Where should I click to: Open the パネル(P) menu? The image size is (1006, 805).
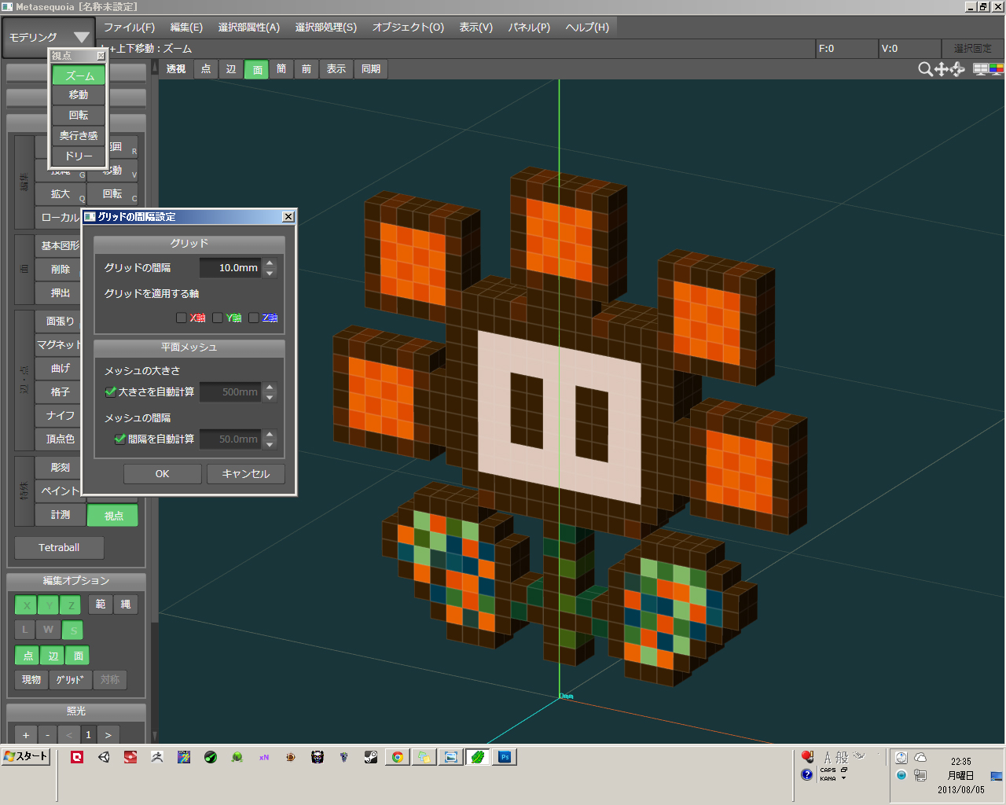tap(529, 28)
